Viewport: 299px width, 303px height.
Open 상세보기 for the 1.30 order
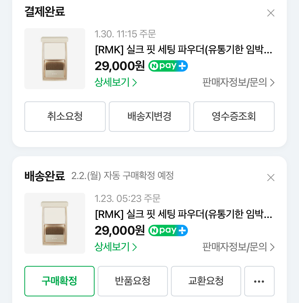[x=116, y=82]
